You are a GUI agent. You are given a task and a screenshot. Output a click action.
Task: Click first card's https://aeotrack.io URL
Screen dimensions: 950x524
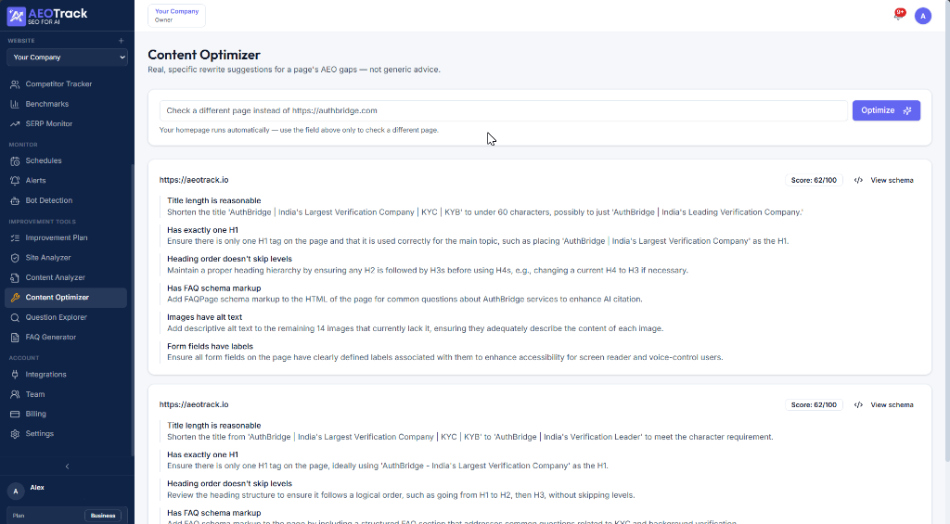pos(194,180)
